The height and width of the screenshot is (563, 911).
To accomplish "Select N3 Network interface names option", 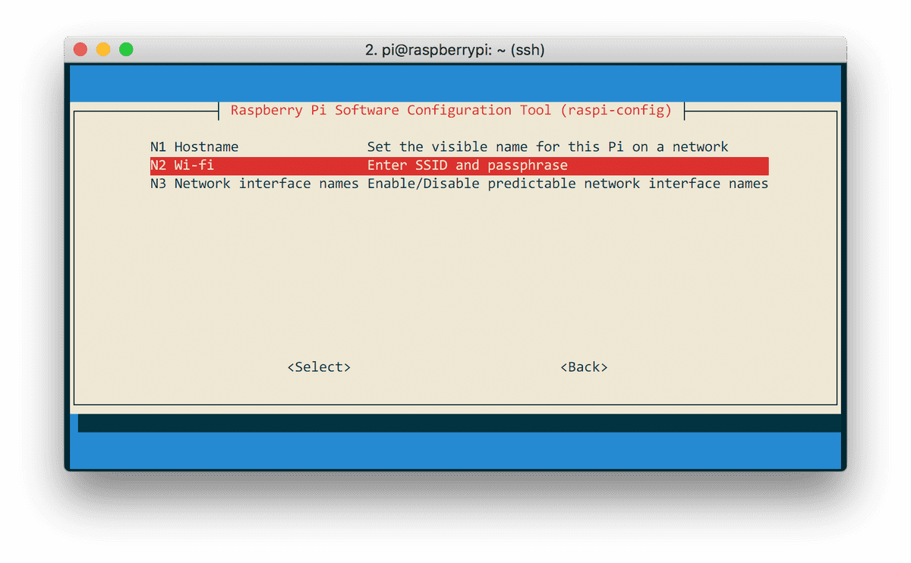I will pyautogui.click(x=459, y=184).
